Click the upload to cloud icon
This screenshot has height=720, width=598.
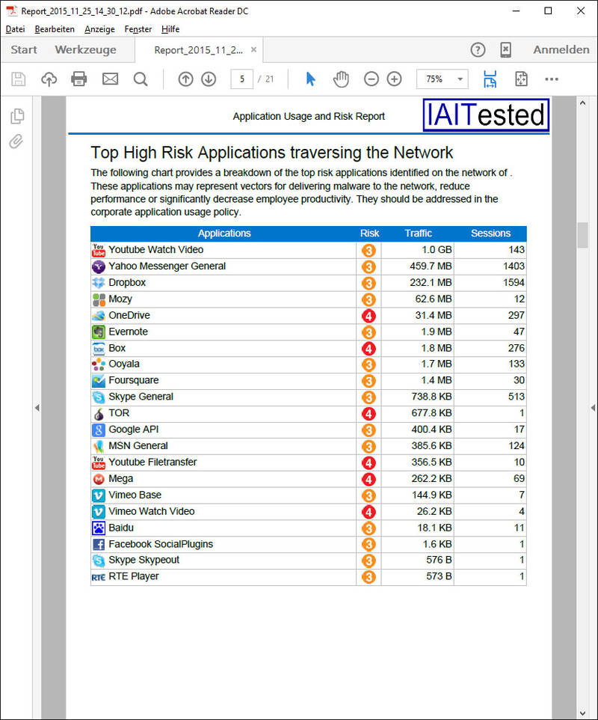[49, 79]
